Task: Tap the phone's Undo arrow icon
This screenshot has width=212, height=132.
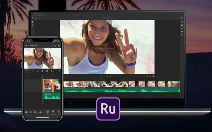Action: point(50,45)
